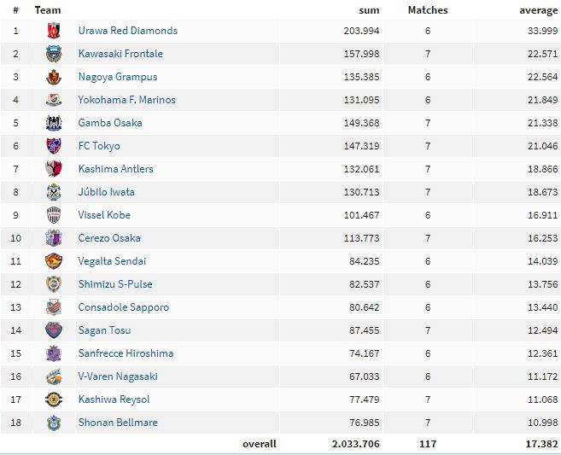This screenshot has width=561, height=455.
Task: Click the FC Tokyo club crest
Action: pyautogui.click(x=54, y=146)
